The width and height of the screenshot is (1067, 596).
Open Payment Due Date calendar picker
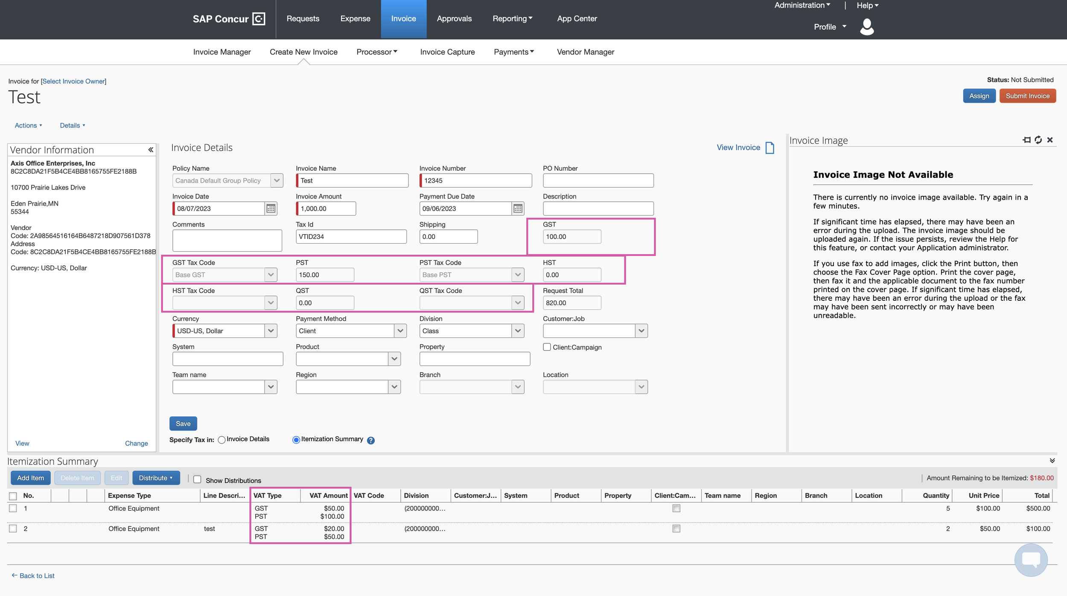[518, 209]
